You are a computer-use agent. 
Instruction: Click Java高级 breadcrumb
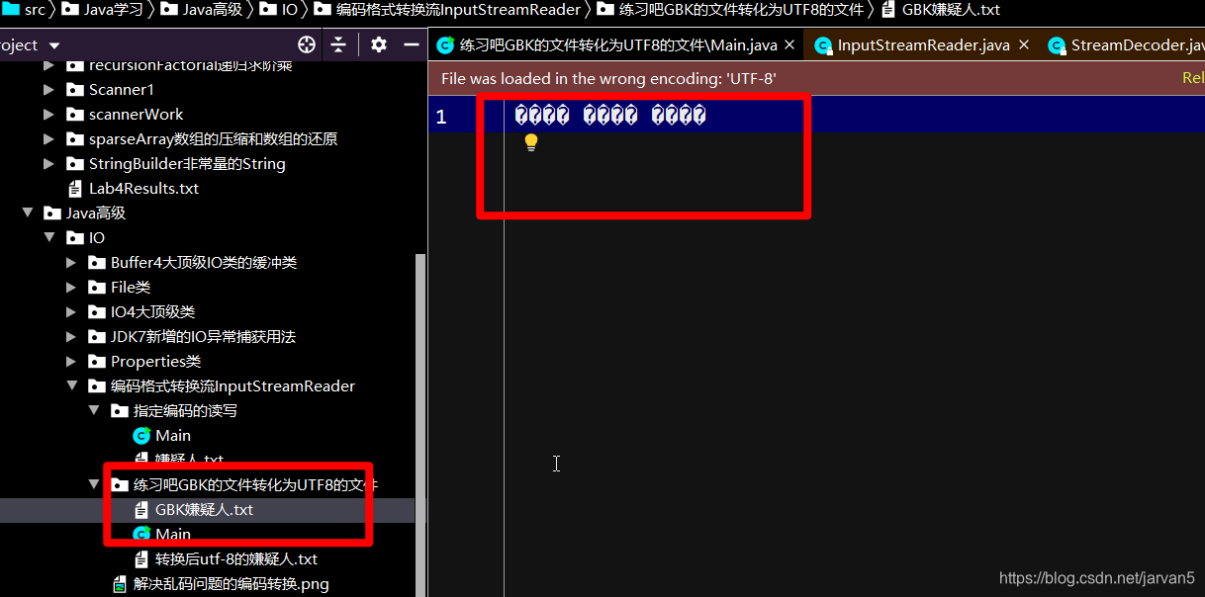pyautogui.click(x=212, y=10)
